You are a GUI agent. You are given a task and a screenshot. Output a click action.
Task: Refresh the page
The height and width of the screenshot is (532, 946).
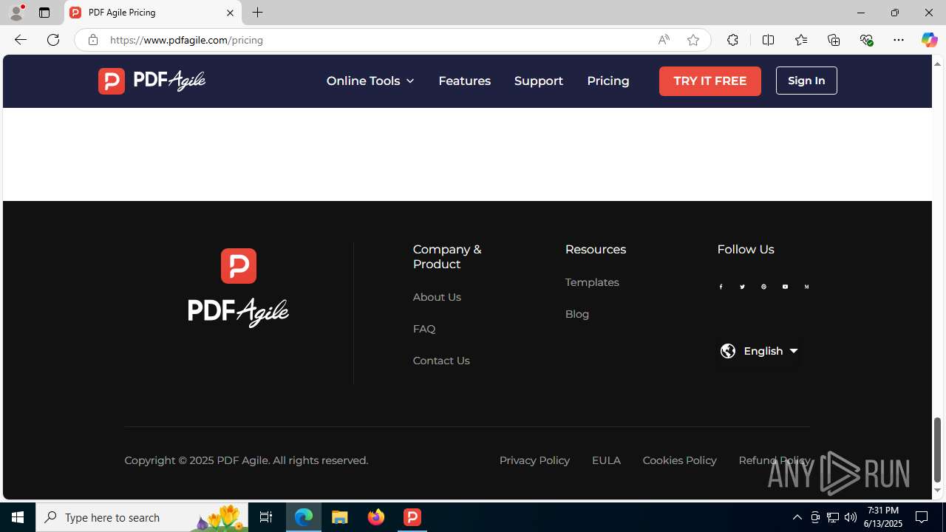(53, 40)
